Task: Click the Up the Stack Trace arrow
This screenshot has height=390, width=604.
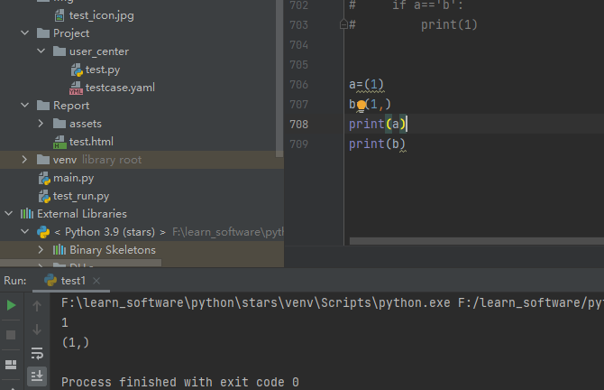Action: tap(37, 306)
